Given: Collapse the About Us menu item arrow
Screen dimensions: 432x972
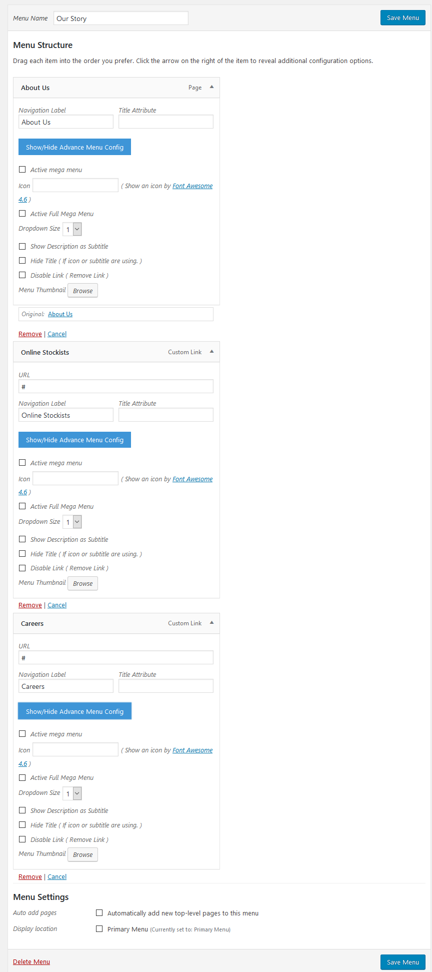Looking at the screenshot, I should [211, 87].
